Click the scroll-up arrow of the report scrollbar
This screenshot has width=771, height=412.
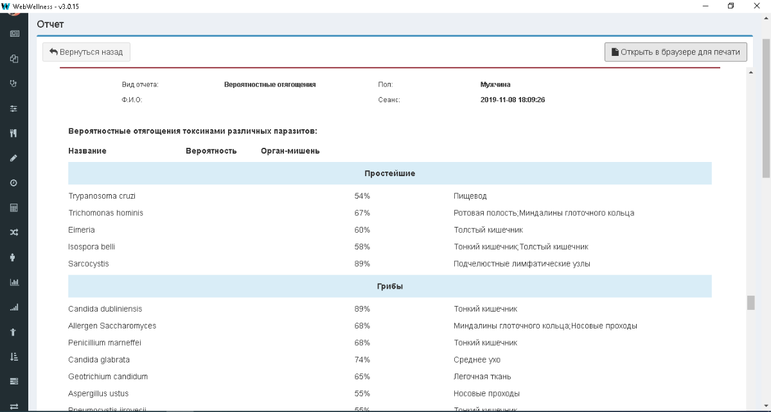click(x=750, y=72)
